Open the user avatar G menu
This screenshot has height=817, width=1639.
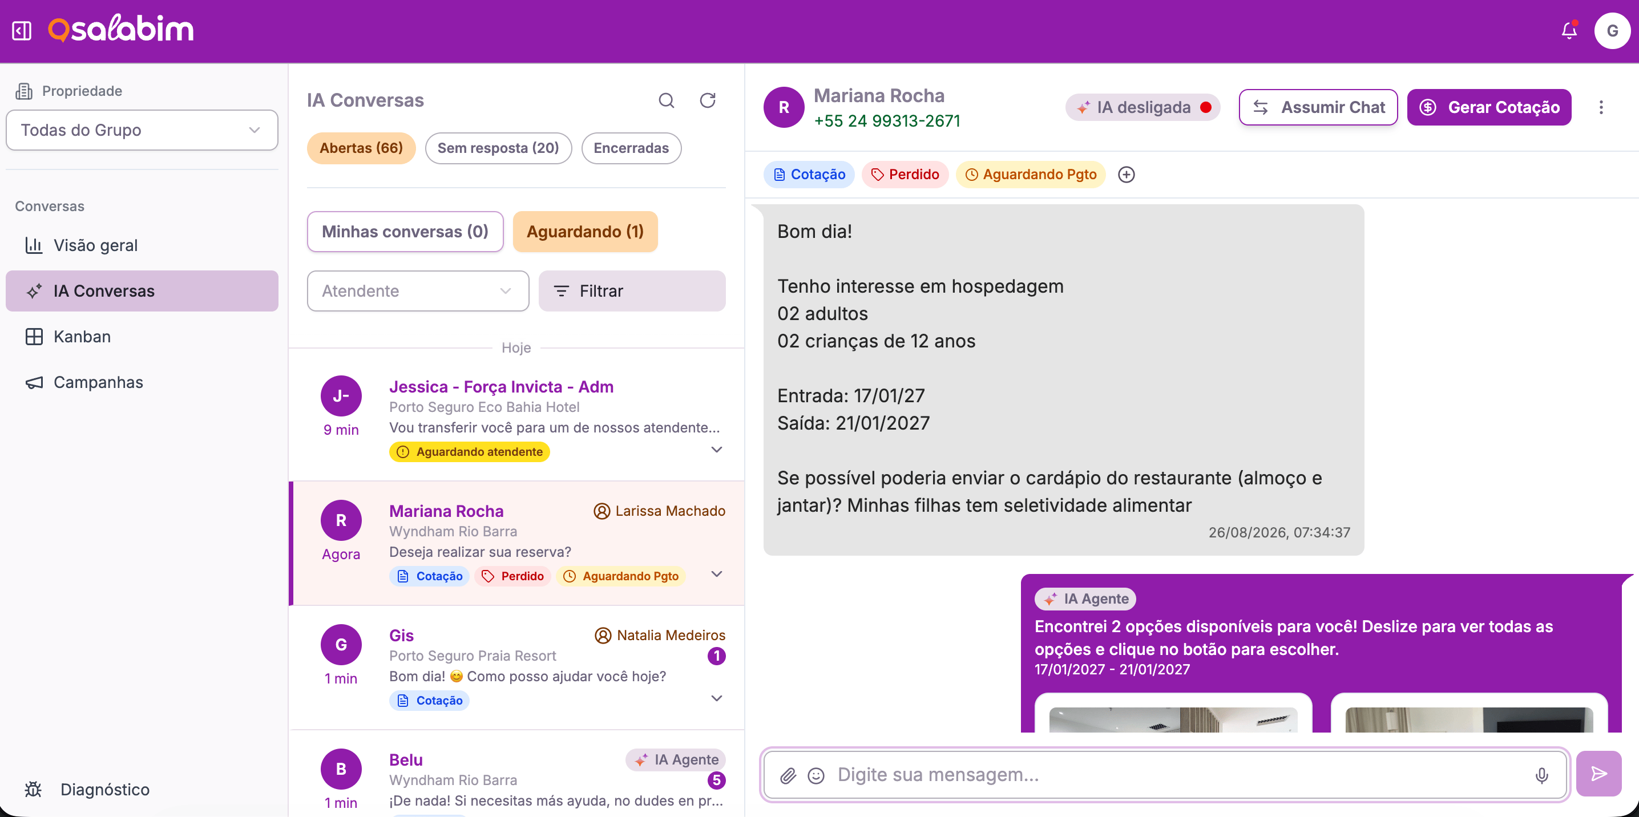(1612, 31)
